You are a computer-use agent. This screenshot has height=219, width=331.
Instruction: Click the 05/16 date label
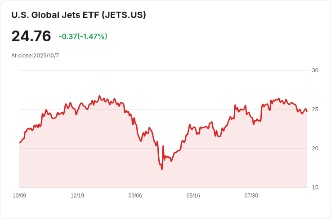click(x=193, y=196)
